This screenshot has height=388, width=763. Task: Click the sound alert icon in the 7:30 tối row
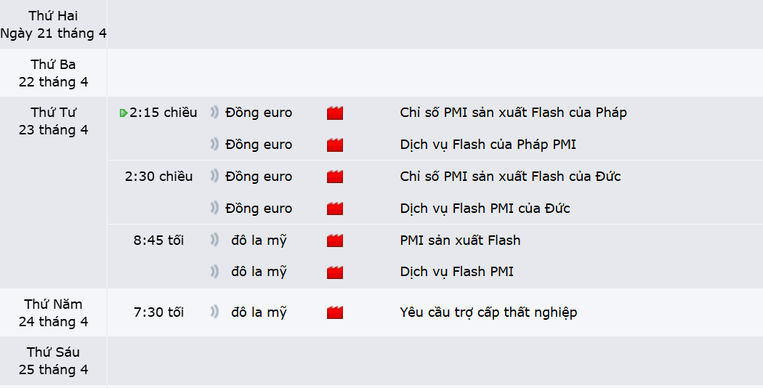(x=214, y=312)
